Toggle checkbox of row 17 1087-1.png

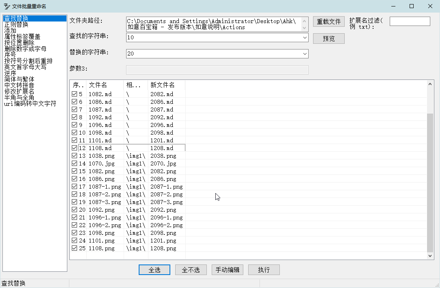pos(74,186)
